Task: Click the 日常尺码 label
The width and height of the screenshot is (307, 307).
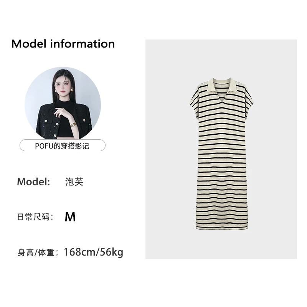Action: [x=35, y=217]
